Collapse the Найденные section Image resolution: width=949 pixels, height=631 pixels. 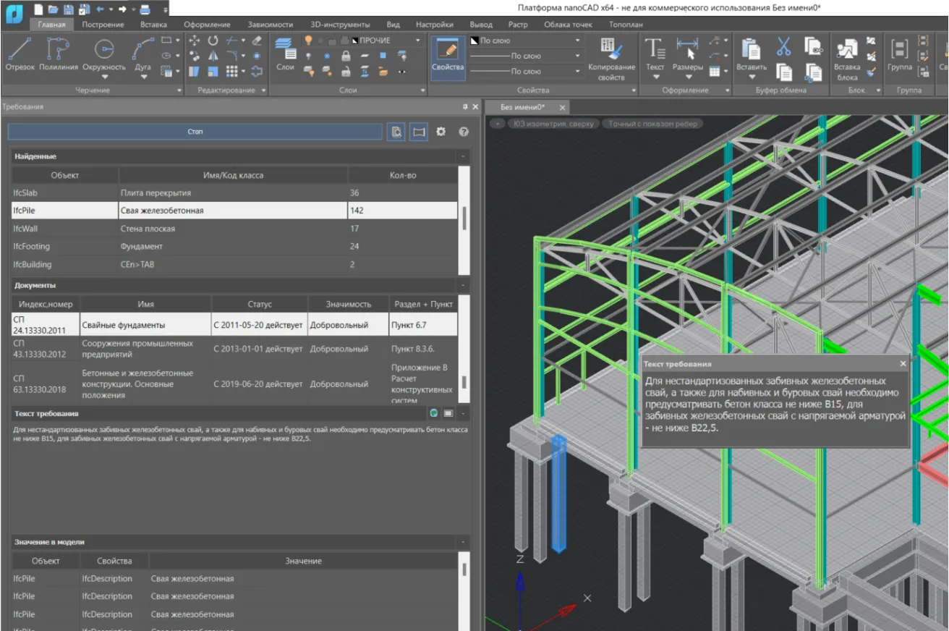(x=461, y=156)
